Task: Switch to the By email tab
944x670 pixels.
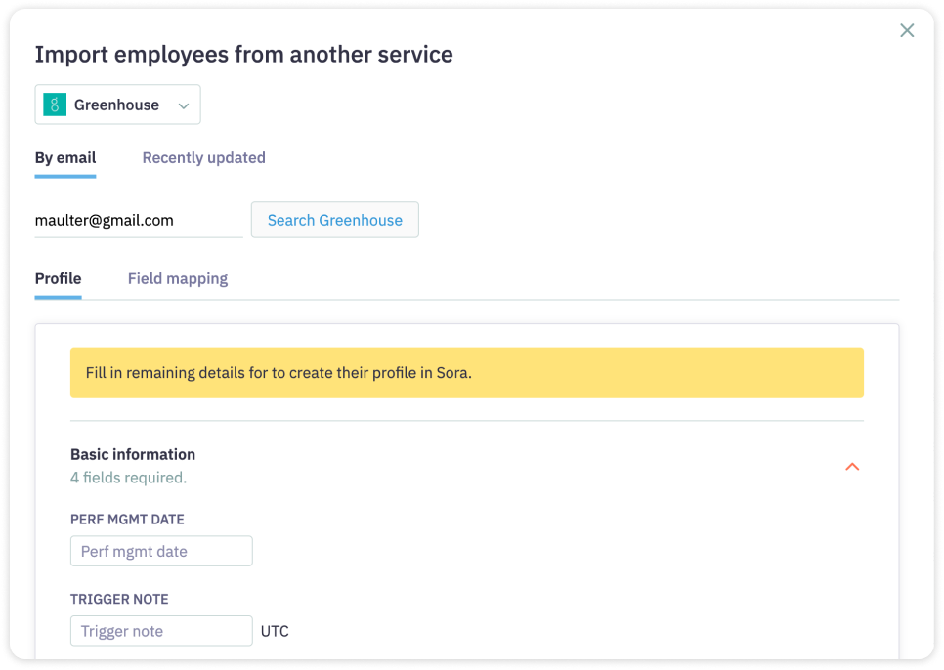Action: point(65,158)
